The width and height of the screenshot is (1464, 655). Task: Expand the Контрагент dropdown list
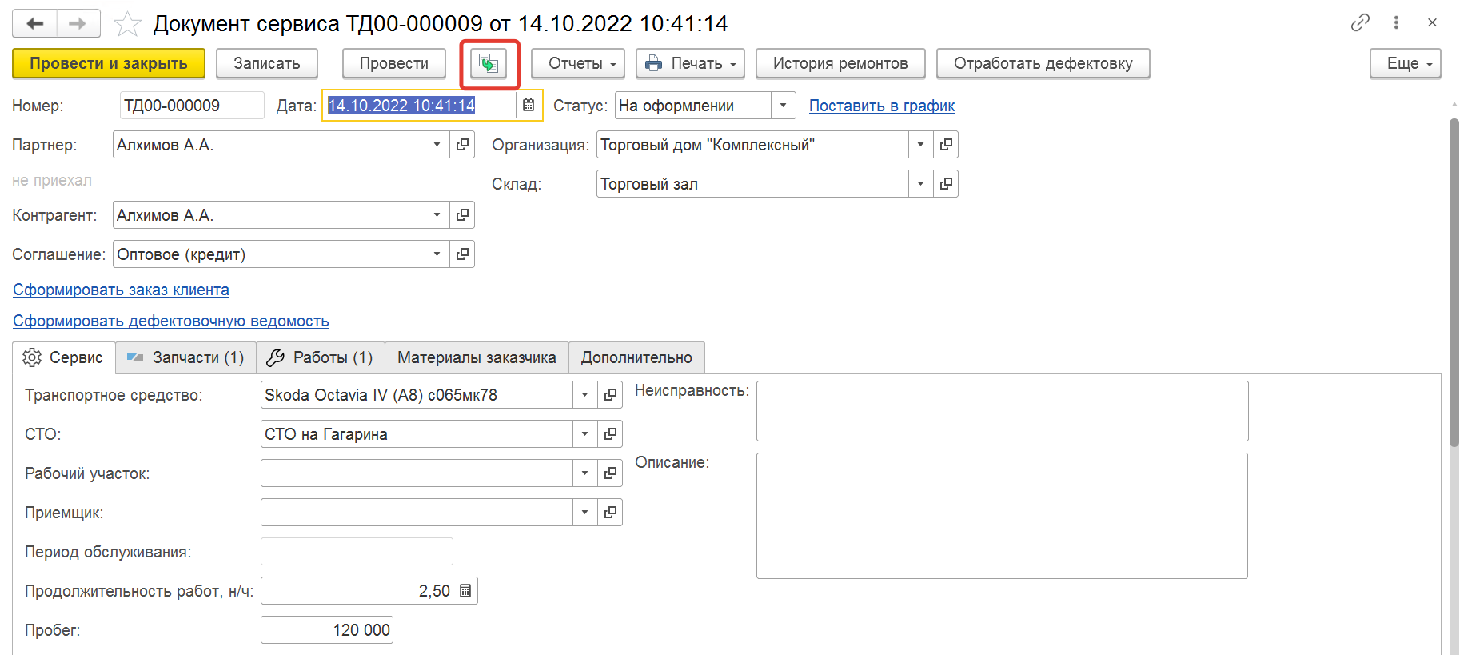click(437, 215)
